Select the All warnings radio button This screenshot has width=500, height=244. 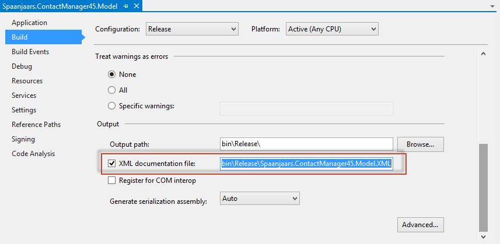112,90
